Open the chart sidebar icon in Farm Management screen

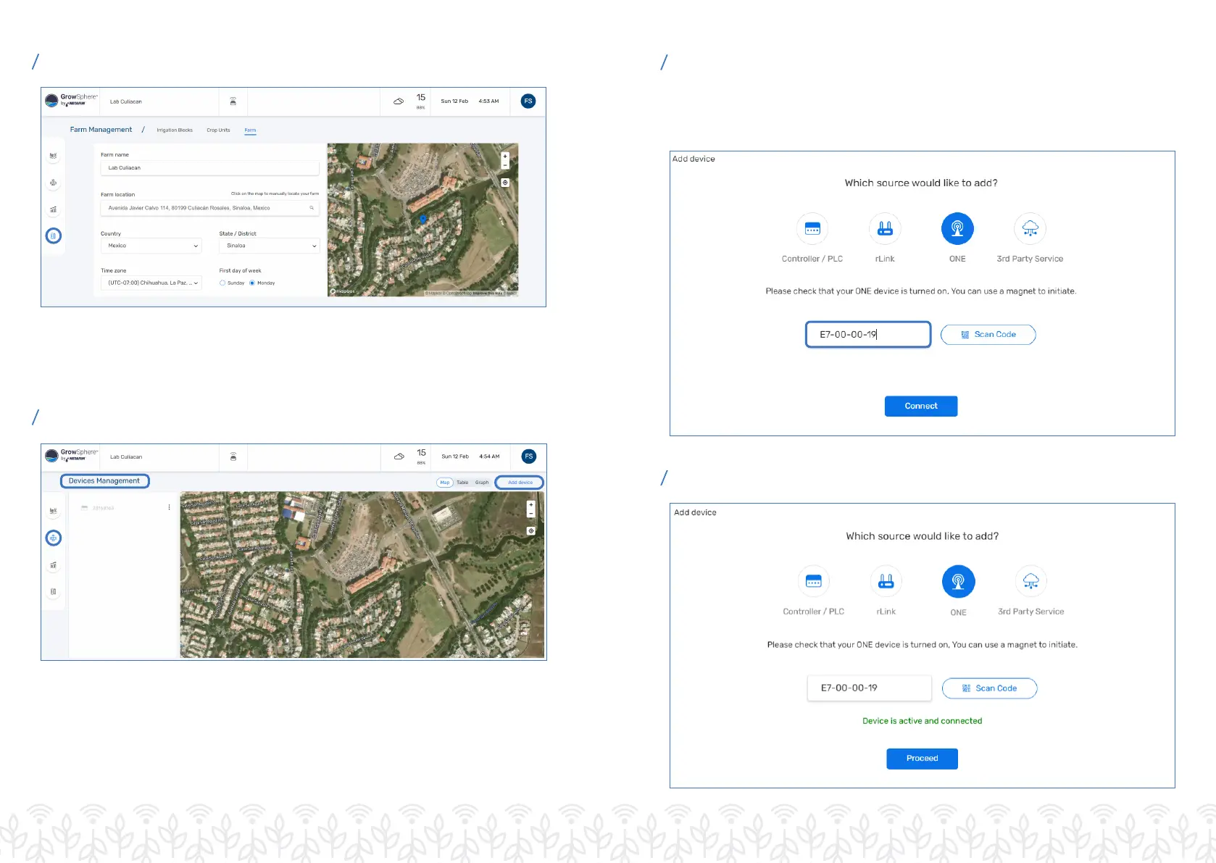(54, 209)
